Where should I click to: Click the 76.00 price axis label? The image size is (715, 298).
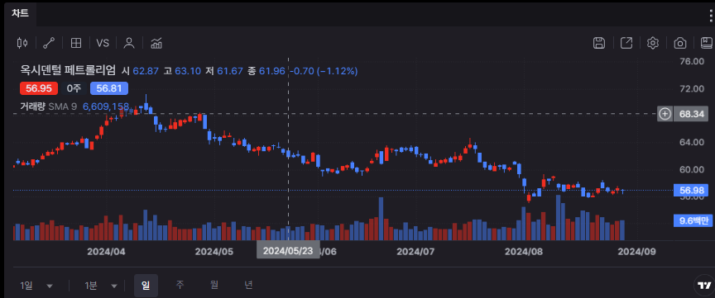tap(692, 61)
